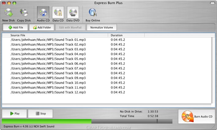Click the Burn Audio CD button

point(196,117)
